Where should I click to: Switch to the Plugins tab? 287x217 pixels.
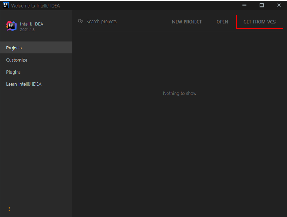36,72
